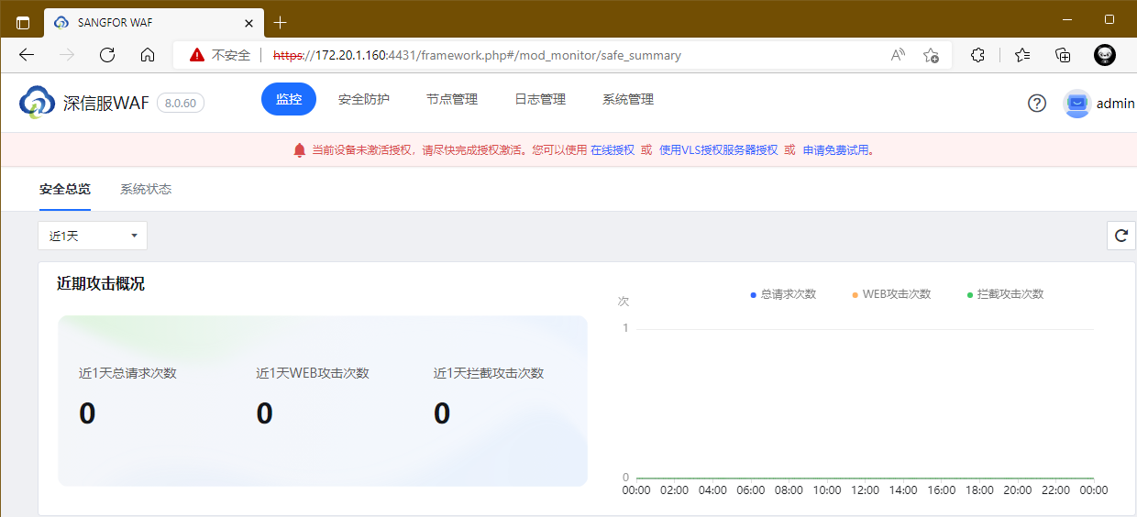Toggle 拦截攻击次数 legend series
1137x517 pixels.
point(1005,294)
